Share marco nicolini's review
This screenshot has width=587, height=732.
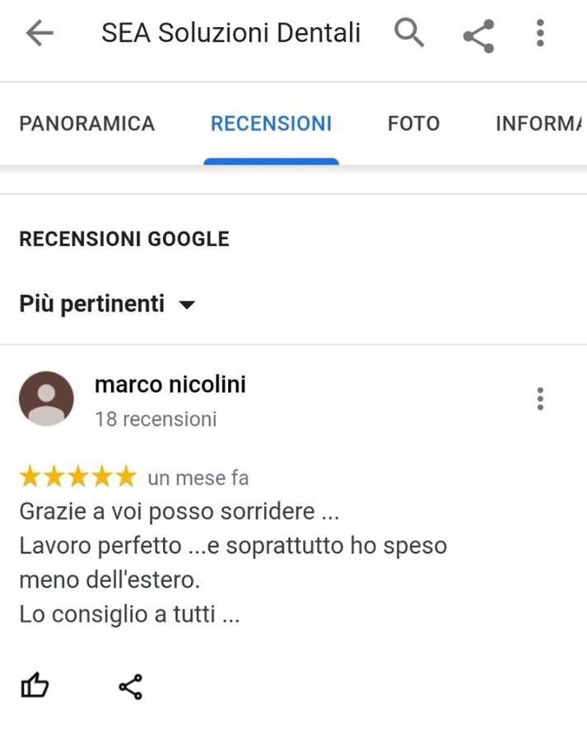click(131, 687)
